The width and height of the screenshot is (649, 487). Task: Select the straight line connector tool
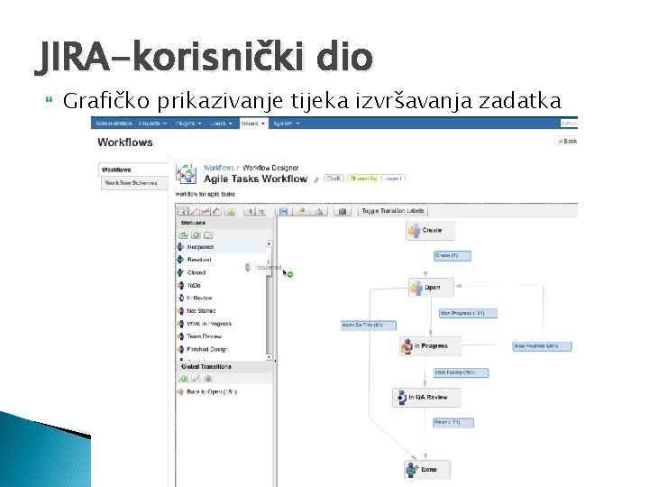point(194,211)
